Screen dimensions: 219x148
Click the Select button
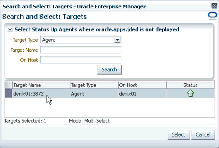[179, 135]
